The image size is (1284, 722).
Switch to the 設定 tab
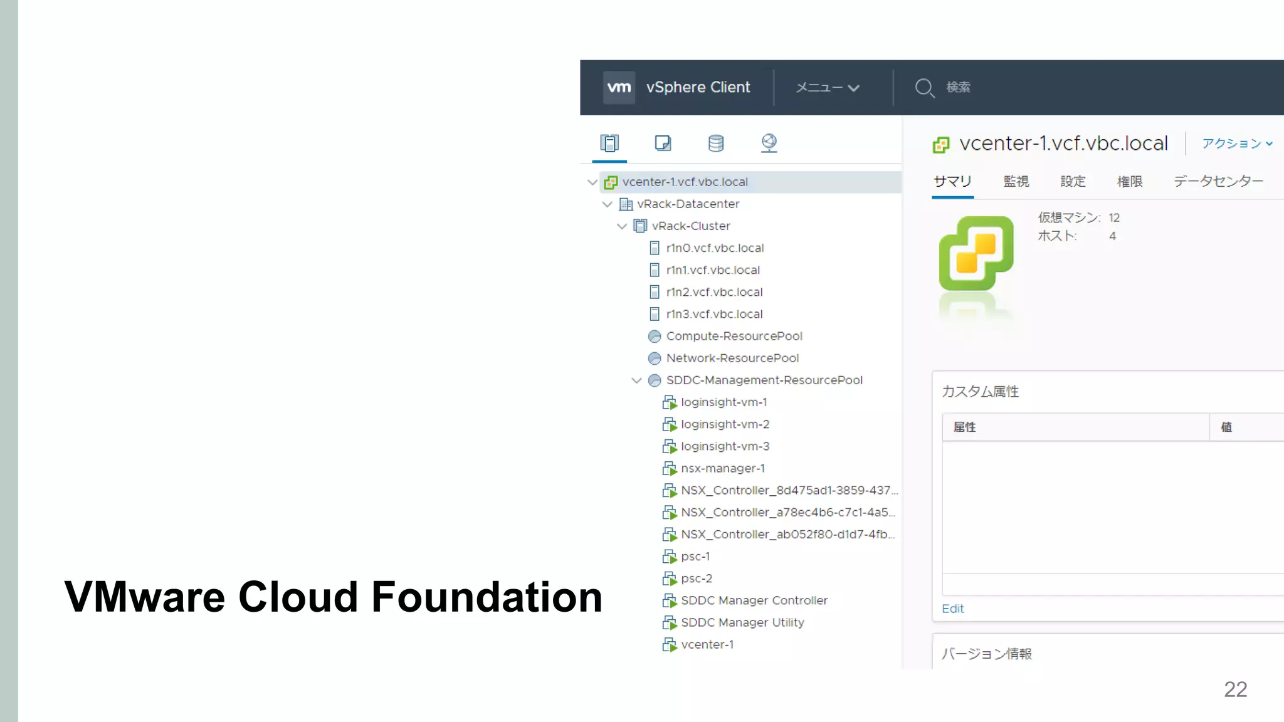coord(1073,182)
